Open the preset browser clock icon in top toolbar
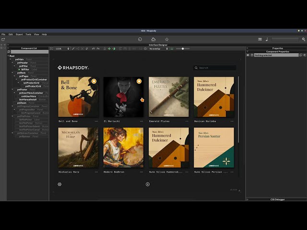 point(140,39)
